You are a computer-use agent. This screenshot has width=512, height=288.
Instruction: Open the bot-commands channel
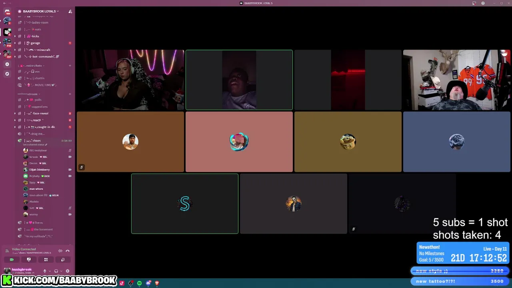(x=45, y=56)
